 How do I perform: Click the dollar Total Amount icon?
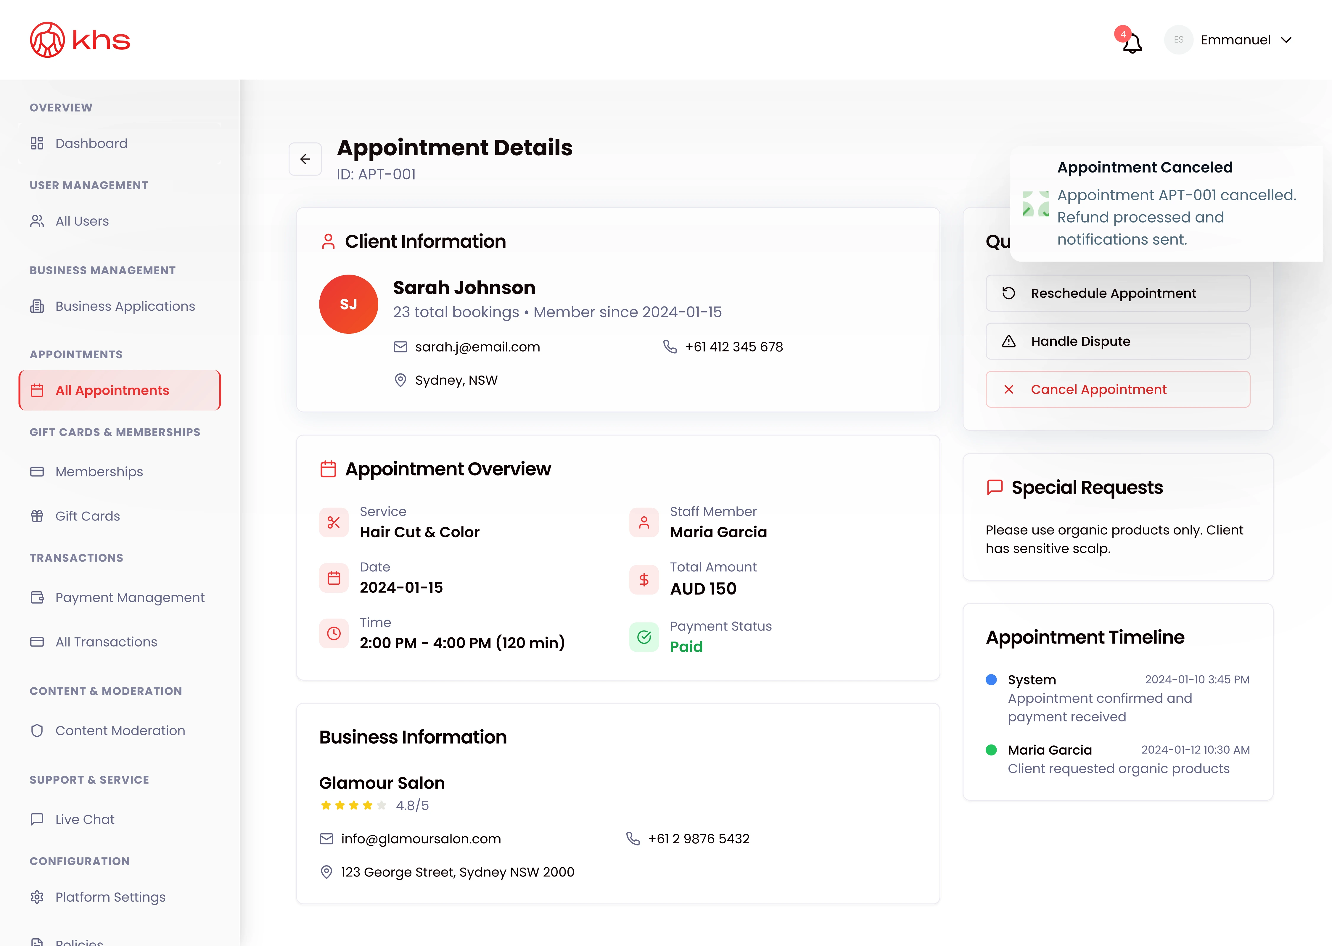pos(644,579)
